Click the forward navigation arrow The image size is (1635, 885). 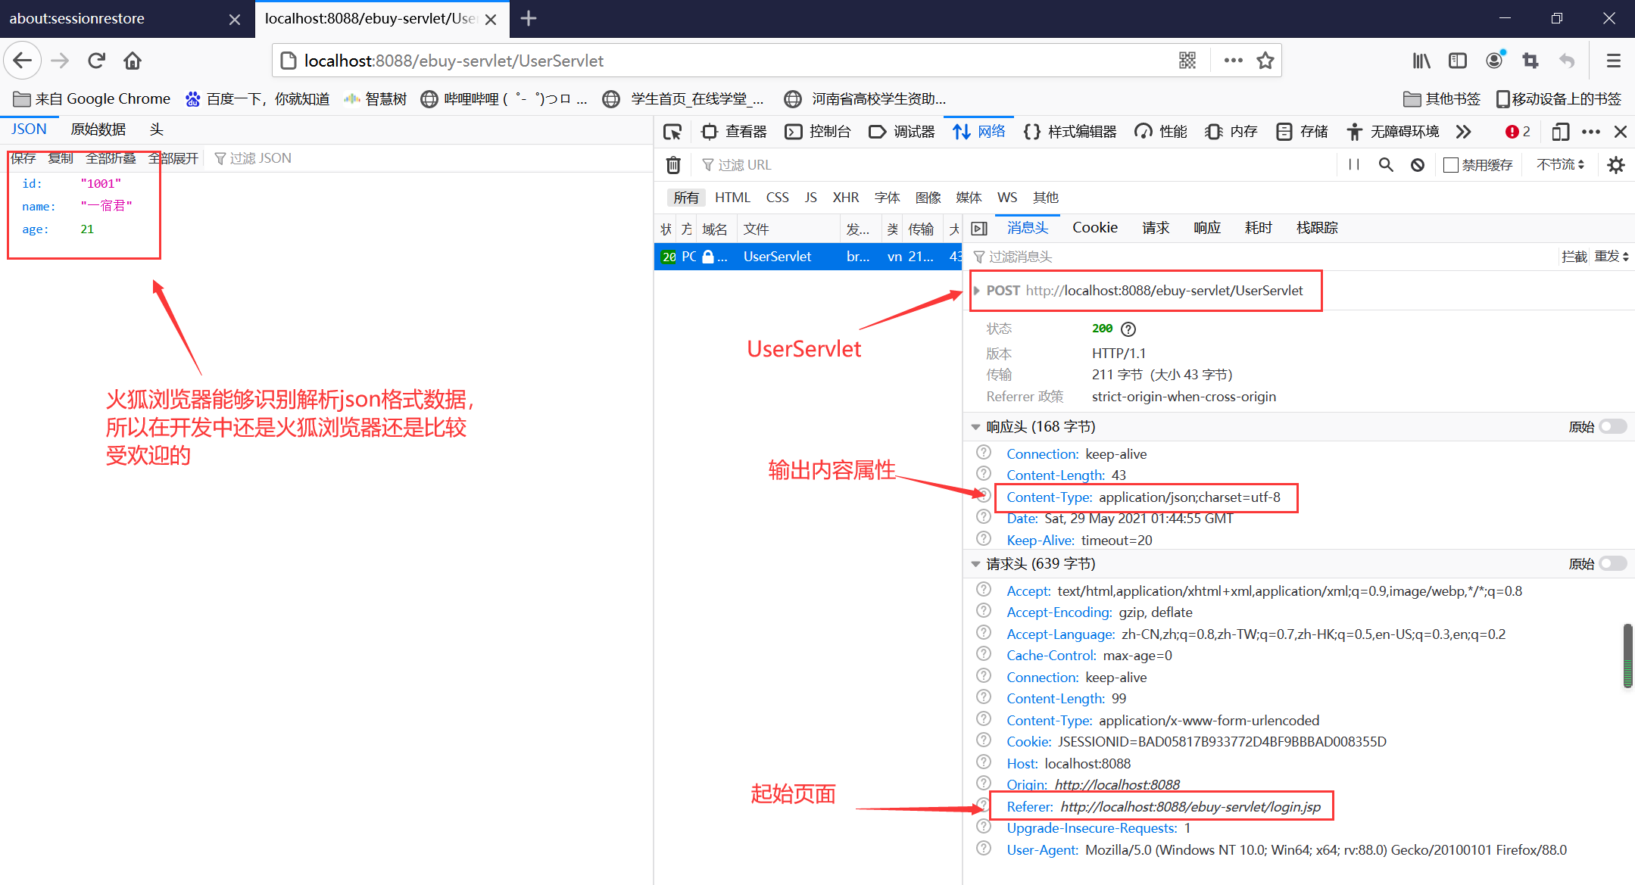tap(60, 61)
